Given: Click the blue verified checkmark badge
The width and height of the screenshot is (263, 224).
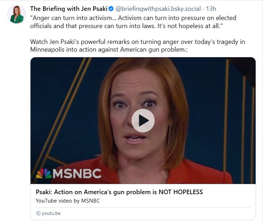Looking at the screenshot, I should point(111,8).
